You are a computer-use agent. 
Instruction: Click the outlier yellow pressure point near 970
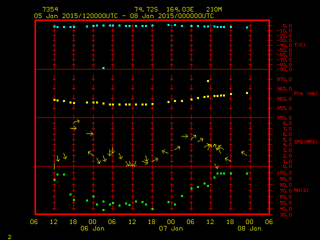(x=208, y=81)
